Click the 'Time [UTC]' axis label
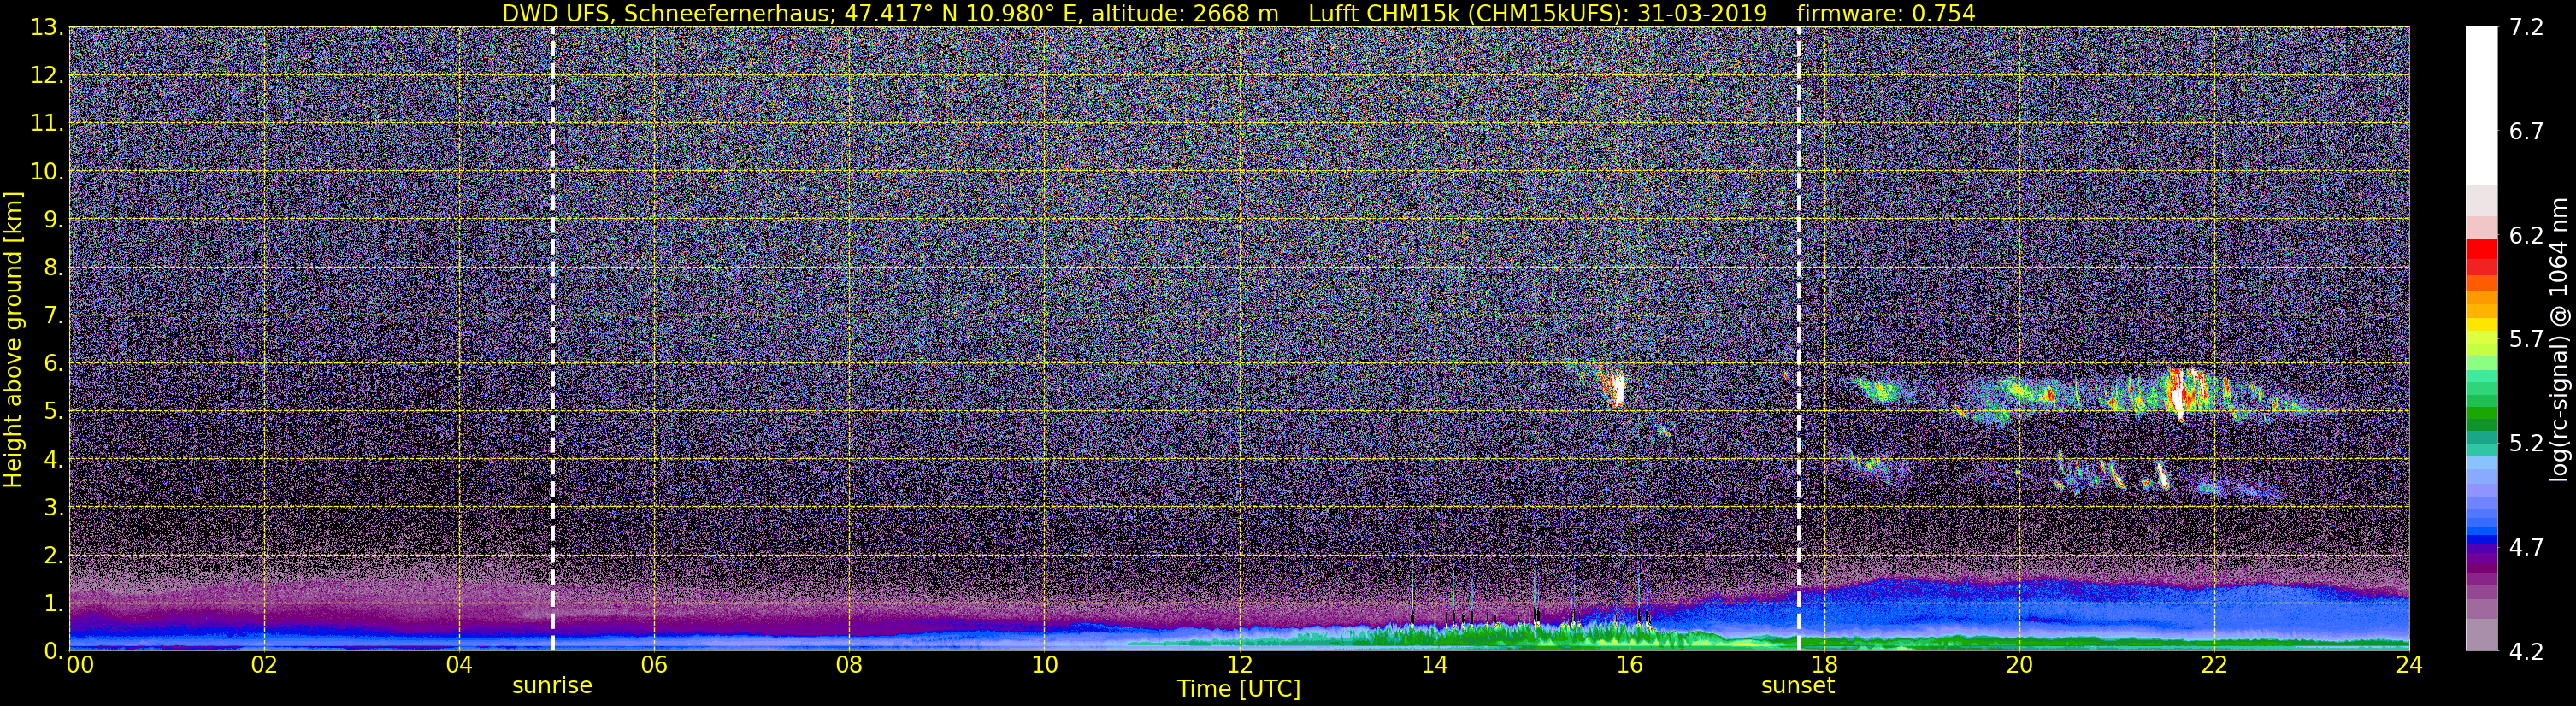The image size is (2576, 706). coord(1239,689)
